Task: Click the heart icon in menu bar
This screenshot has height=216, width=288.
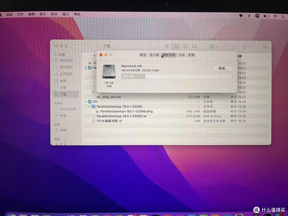Action: [x=241, y=16]
